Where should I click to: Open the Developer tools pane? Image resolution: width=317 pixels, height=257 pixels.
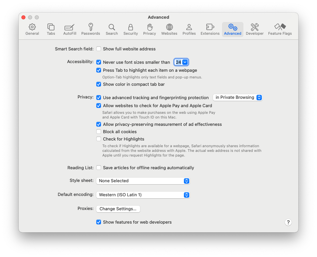(x=254, y=29)
